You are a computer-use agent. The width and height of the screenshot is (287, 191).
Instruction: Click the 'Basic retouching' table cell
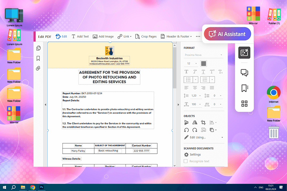[110, 151]
